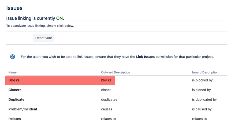This screenshot has height=127, width=227.
Task: Click the bold Link Issues permission text
Action: [145, 57]
